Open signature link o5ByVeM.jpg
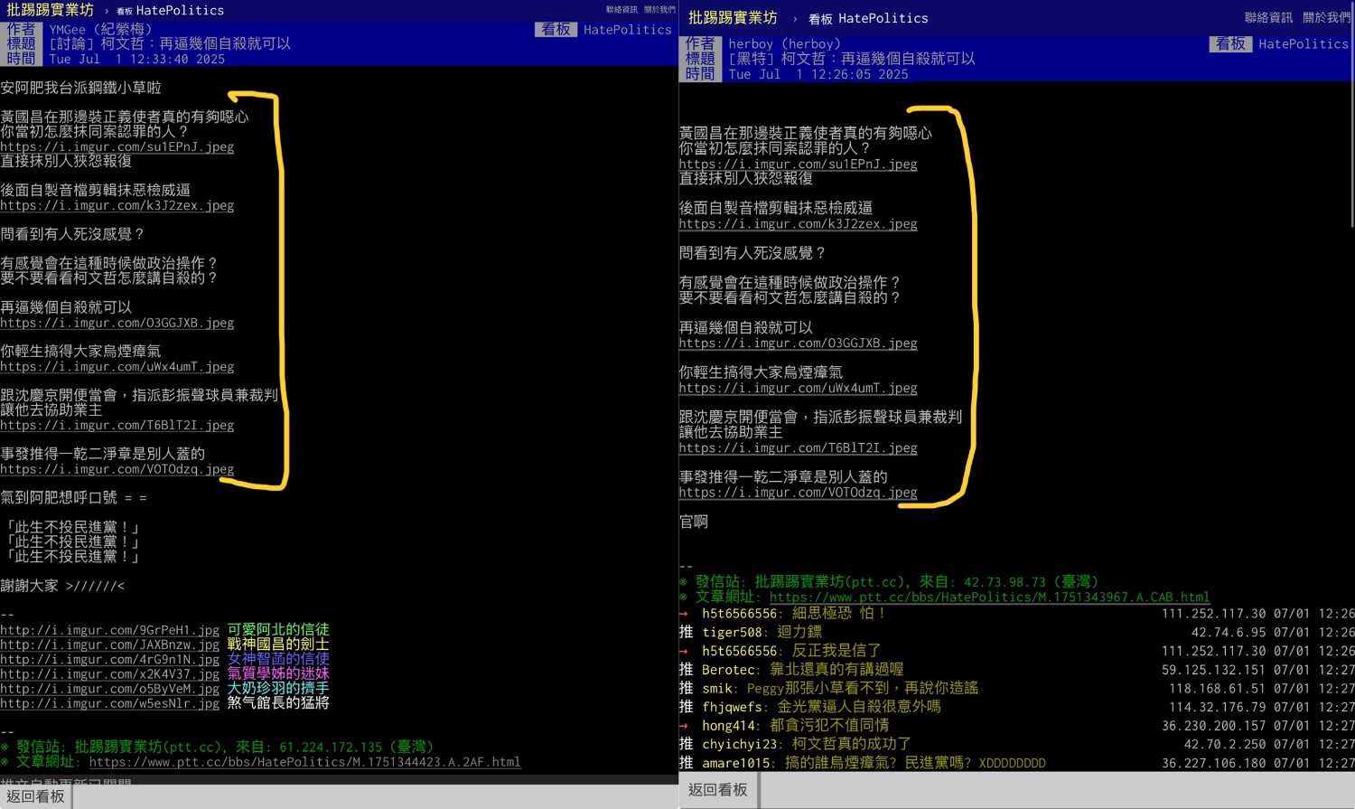 point(110,689)
